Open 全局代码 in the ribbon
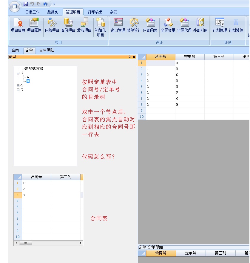The width and height of the screenshot is (250, 263). (x=184, y=25)
